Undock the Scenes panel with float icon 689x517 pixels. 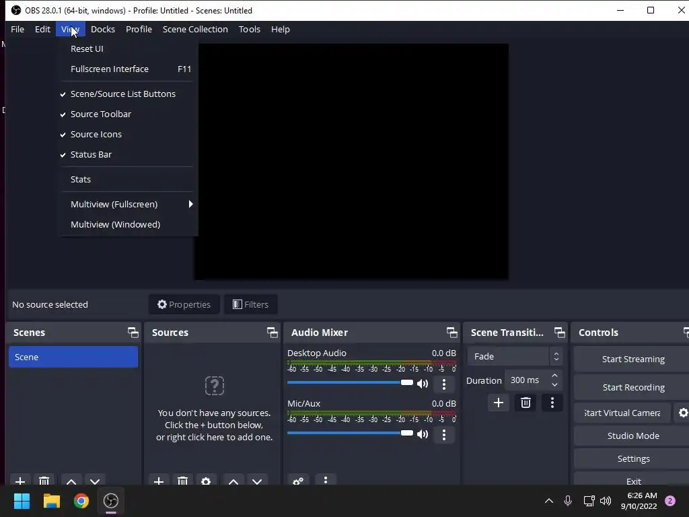point(133,333)
